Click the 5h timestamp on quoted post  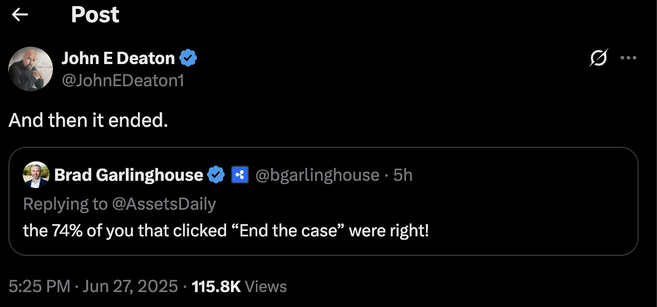click(403, 175)
